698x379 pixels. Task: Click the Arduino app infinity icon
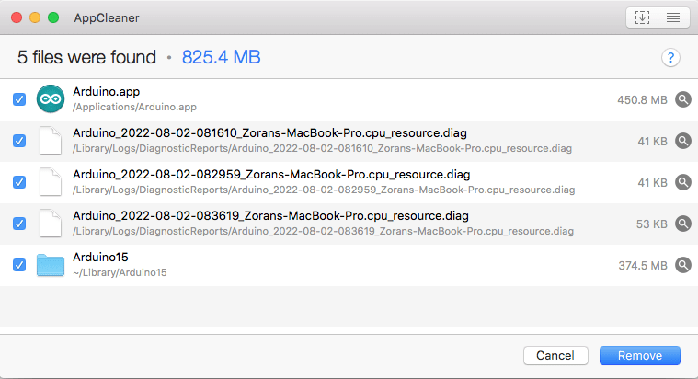(x=51, y=98)
